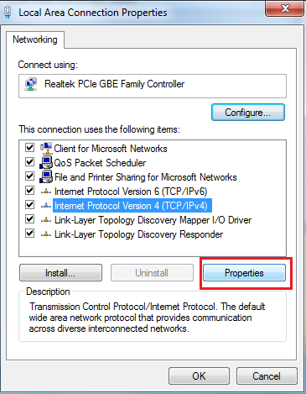Click the TCP/IPv4 protocol icon

[x=46, y=206]
